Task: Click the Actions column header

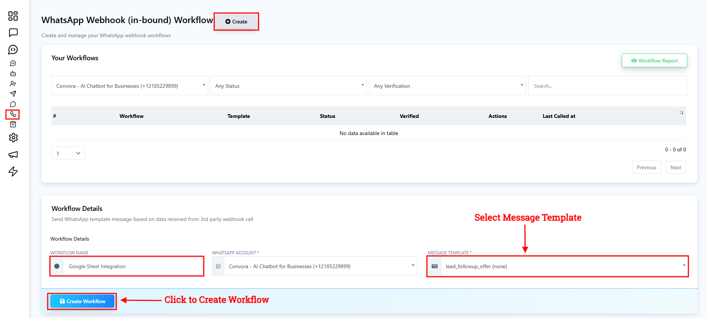Action: click(x=498, y=116)
